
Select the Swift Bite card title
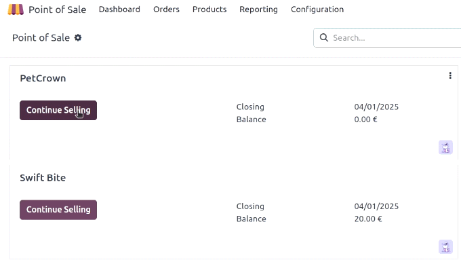[x=43, y=178]
